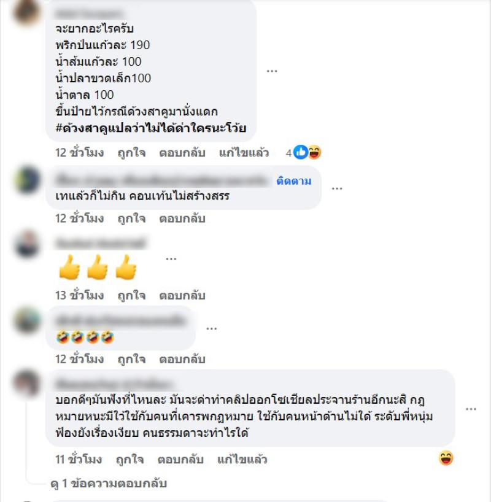Open แก้ไขแล้ว edit history on the last comment

click(x=242, y=460)
